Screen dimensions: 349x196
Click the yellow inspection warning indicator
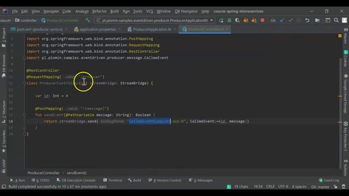pyautogui.click(x=340, y=36)
